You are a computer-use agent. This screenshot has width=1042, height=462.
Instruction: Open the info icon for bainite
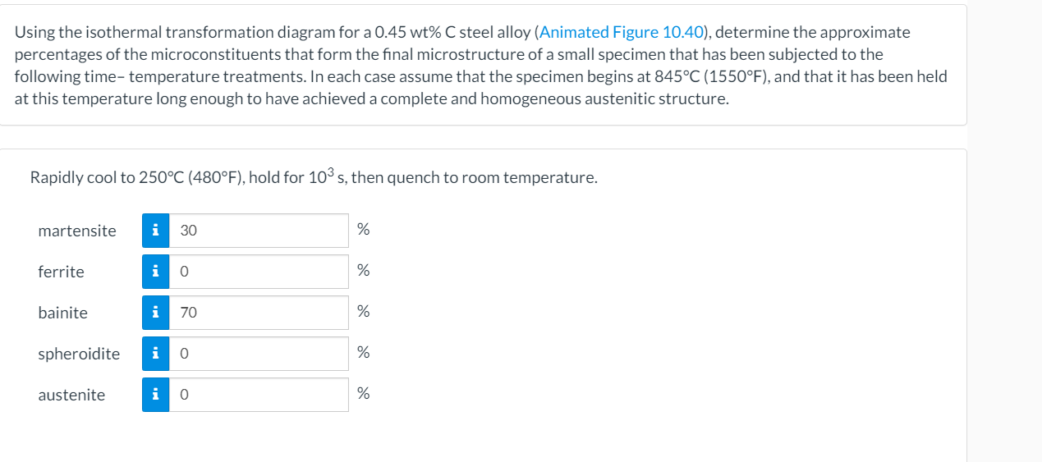coord(156,313)
